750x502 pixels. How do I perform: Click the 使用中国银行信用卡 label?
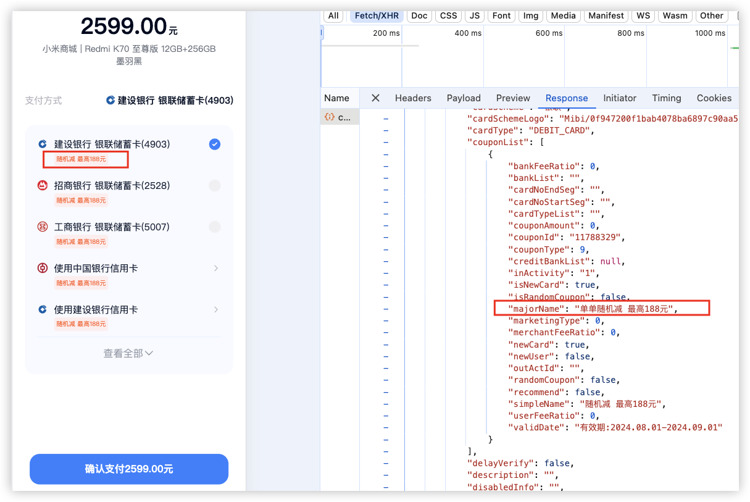(96, 268)
